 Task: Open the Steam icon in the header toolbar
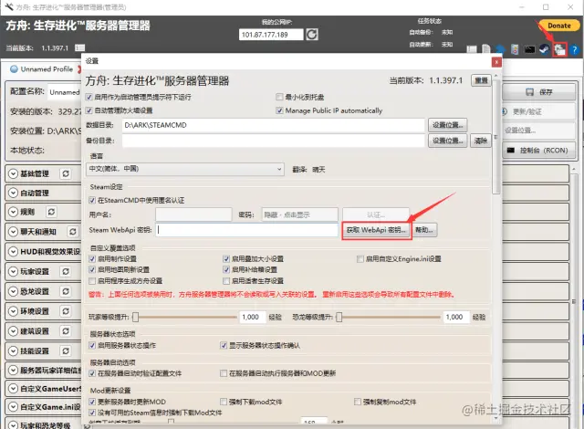(x=544, y=49)
